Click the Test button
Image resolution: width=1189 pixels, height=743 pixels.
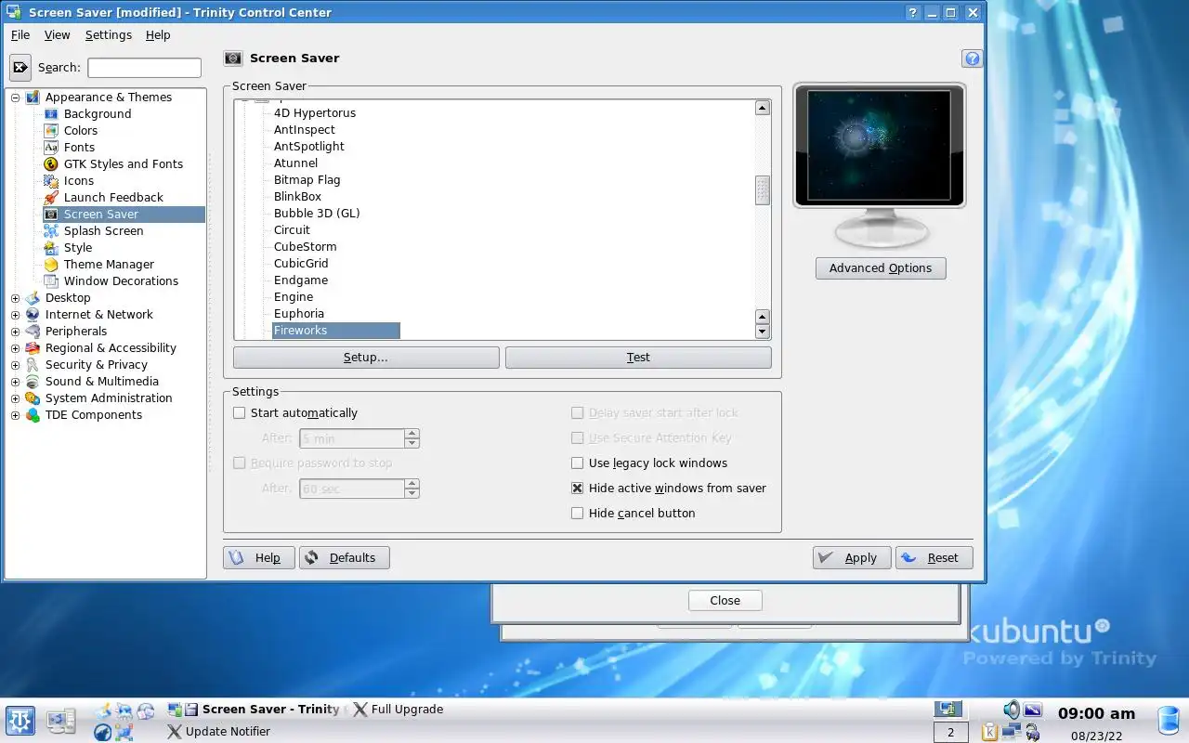pyautogui.click(x=638, y=358)
